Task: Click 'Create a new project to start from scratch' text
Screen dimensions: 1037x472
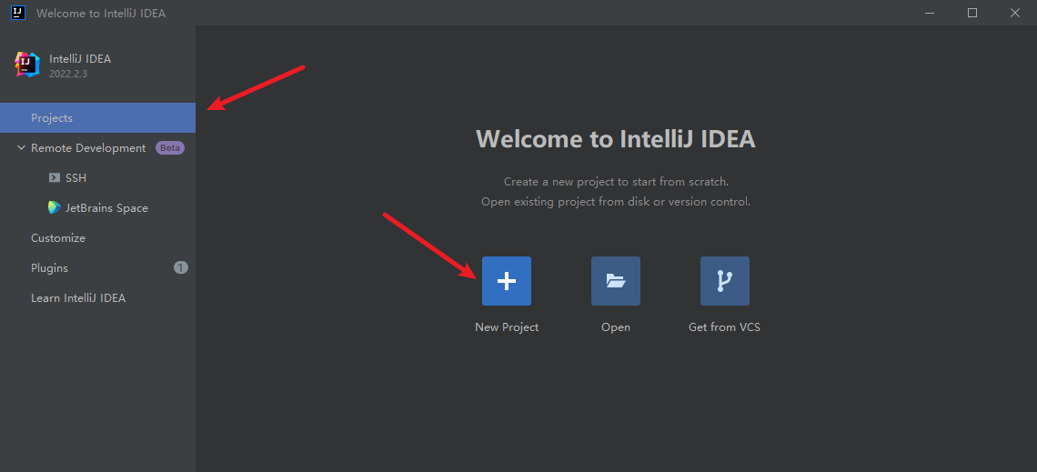Action: click(617, 181)
